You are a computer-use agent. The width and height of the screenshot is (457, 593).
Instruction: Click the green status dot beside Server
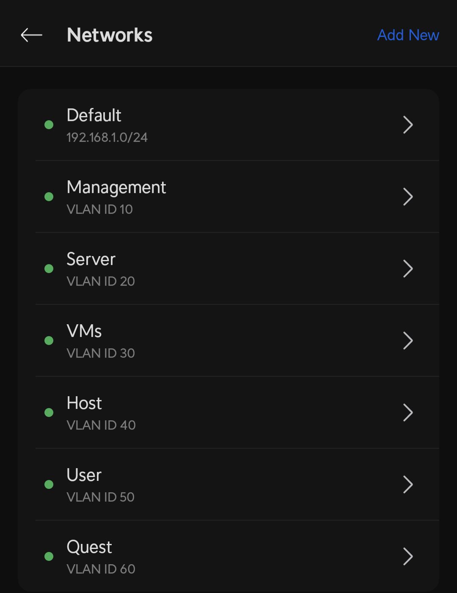(49, 269)
